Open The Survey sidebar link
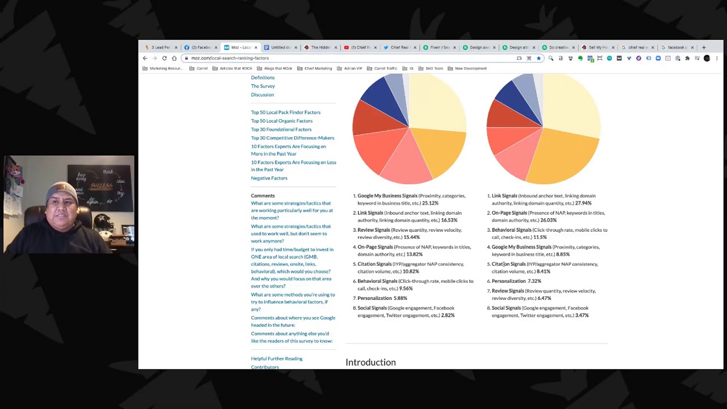The width and height of the screenshot is (727, 409). [x=263, y=86]
